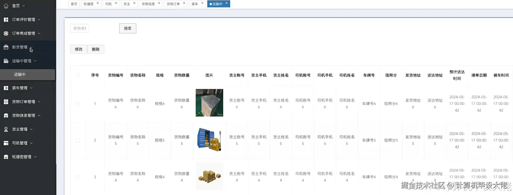Screen dimensions: 513x195
Task: Click the 装车管理 sidebar icon
Action: pyautogui.click(x=6, y=88)
